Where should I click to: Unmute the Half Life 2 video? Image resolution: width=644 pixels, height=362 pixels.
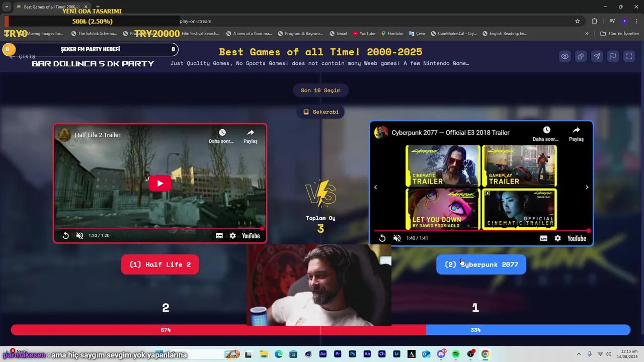click(79, 236)
